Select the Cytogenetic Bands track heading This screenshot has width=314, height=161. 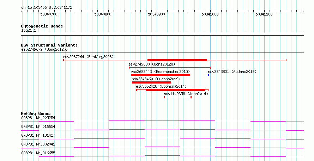[x=42, y=26]
